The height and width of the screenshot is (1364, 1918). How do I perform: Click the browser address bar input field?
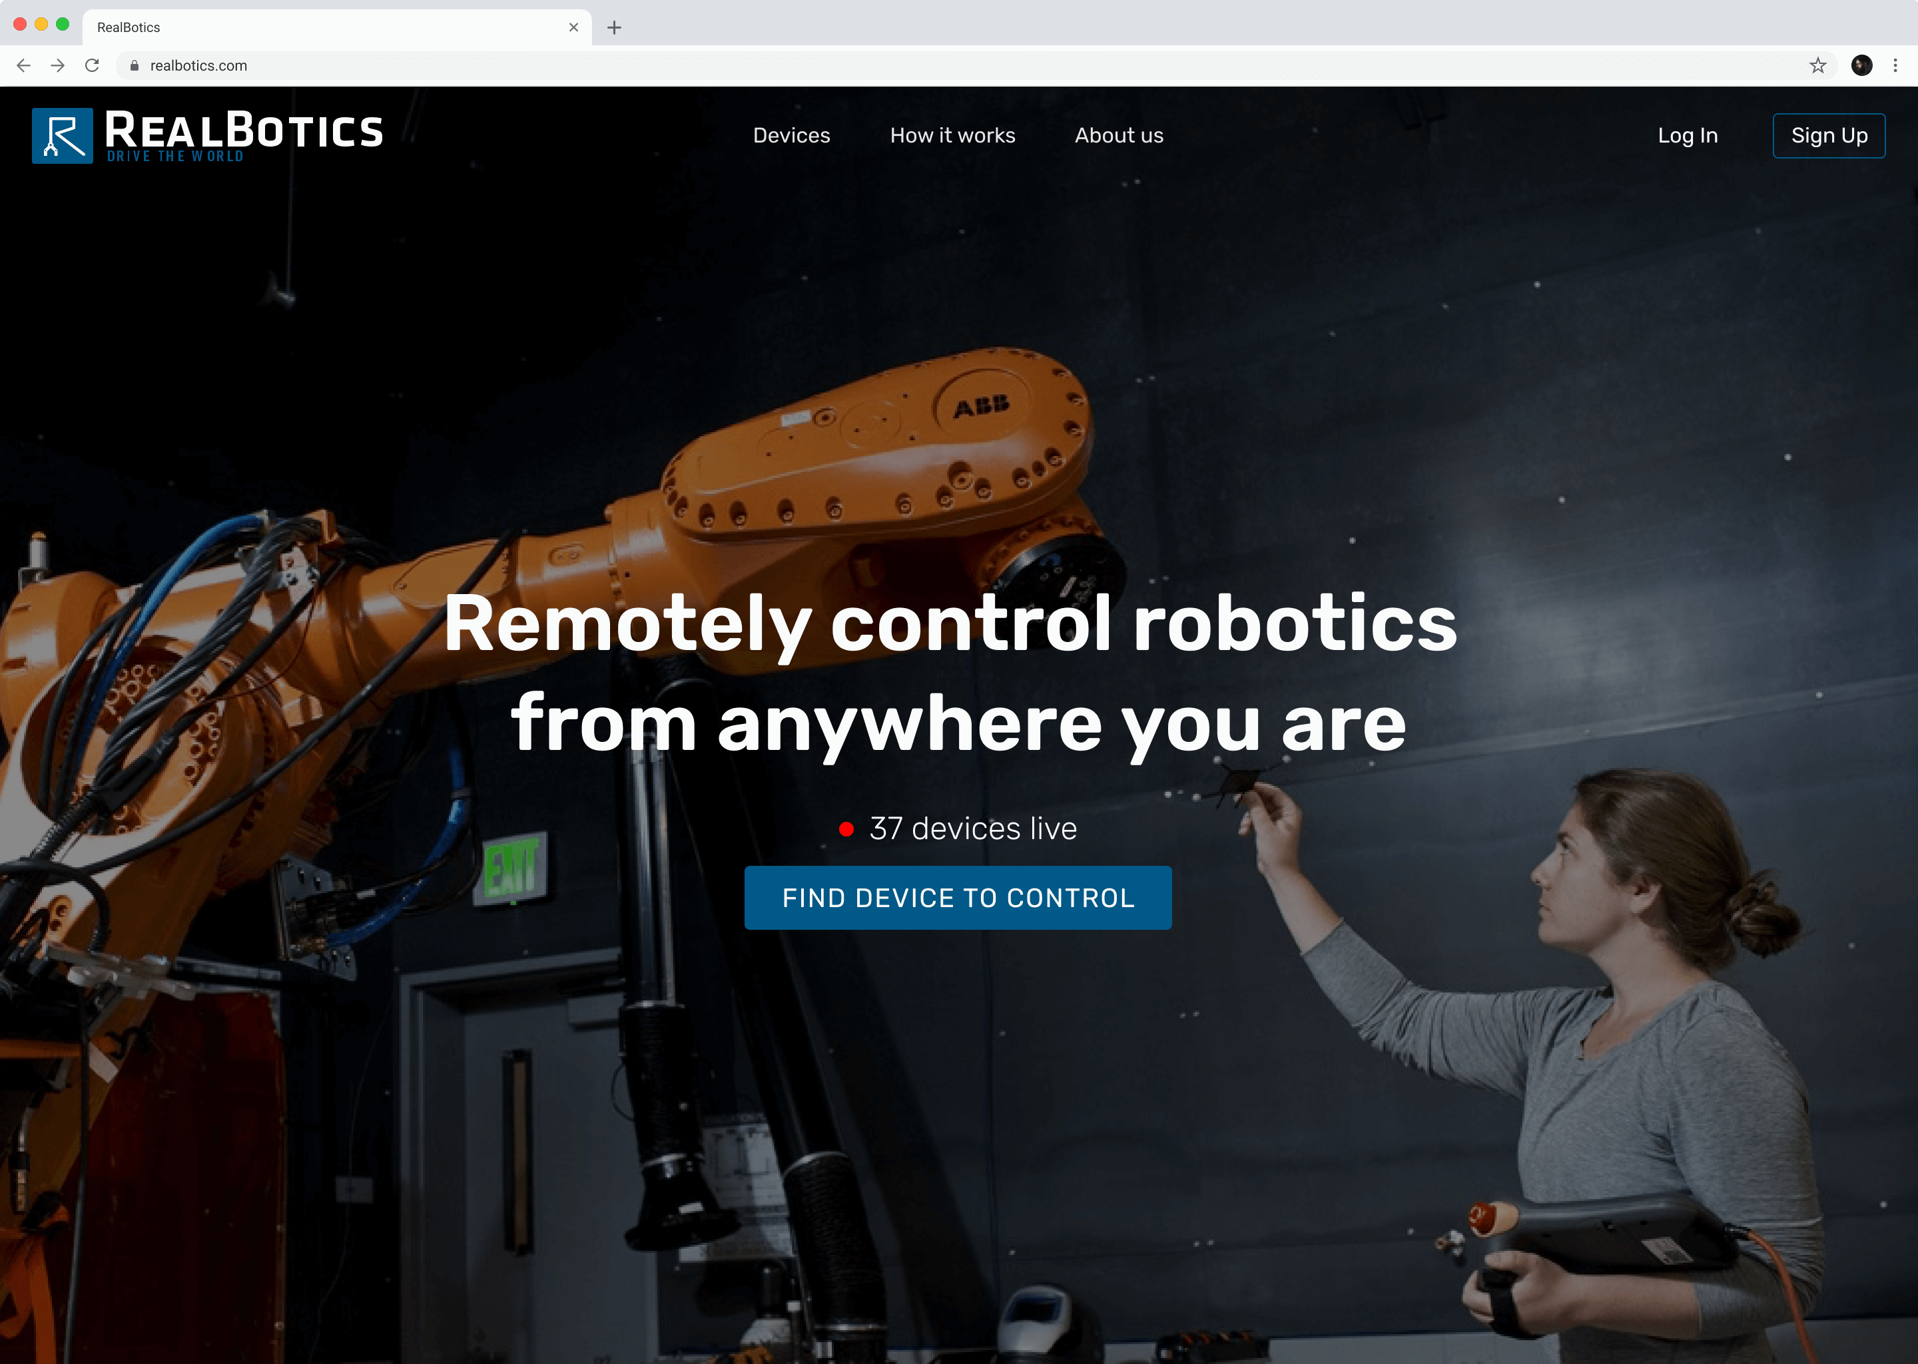959,65
